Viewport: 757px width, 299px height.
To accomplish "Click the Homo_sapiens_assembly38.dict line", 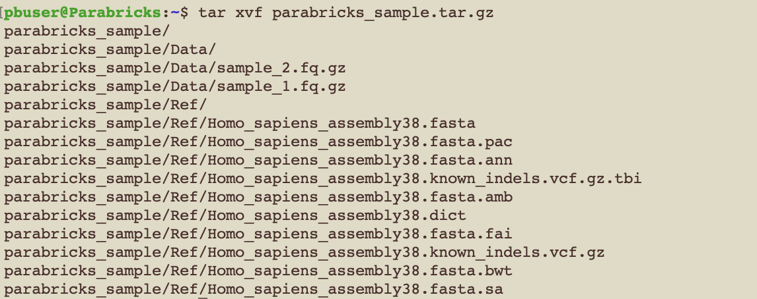I will (x=234, y=215).
